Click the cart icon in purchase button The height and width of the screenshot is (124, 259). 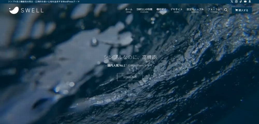pyautogui.click(x=236, y=10)
